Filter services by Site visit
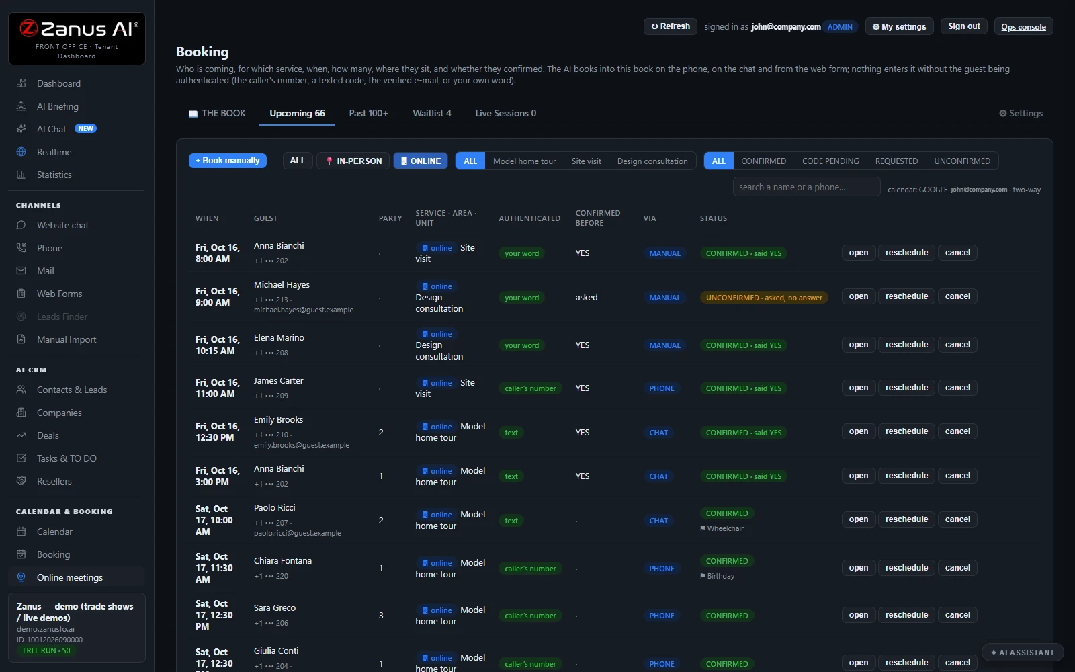This screenshot has height=672, width=1075. [x=586, y=161]
